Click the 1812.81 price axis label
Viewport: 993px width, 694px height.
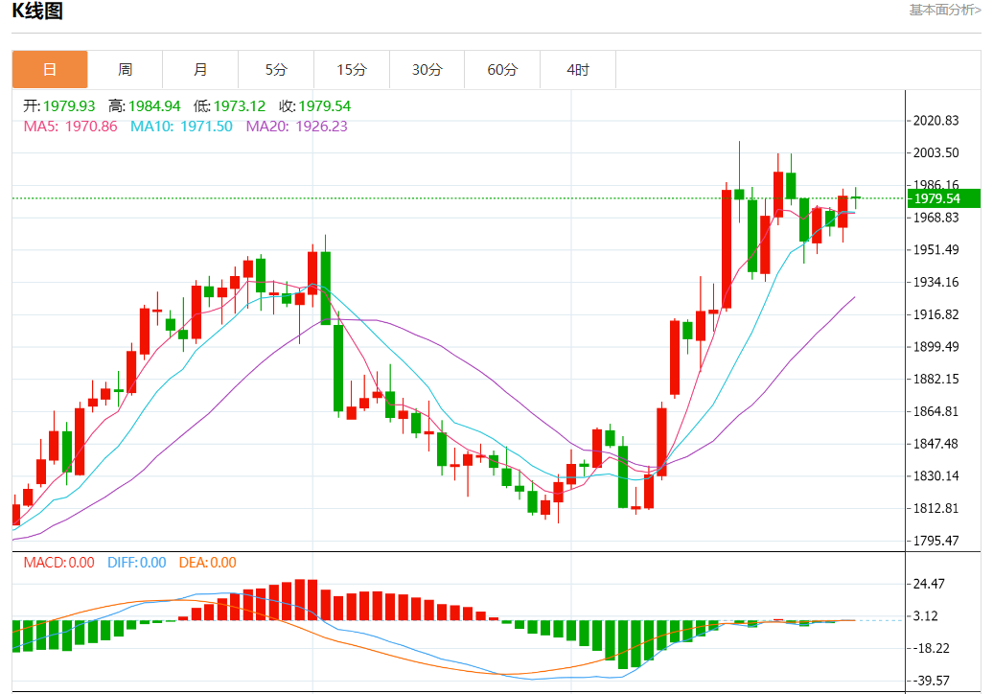(x=936, y=508)
